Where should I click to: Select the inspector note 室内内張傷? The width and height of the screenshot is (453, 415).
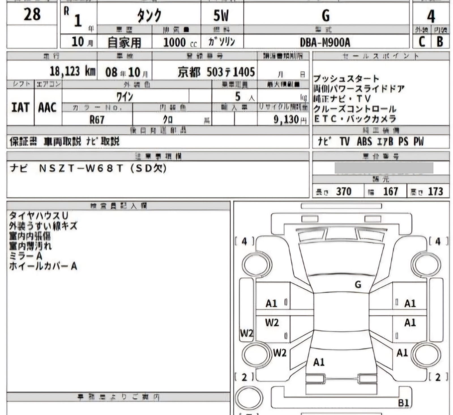click(x=30, y=236)
